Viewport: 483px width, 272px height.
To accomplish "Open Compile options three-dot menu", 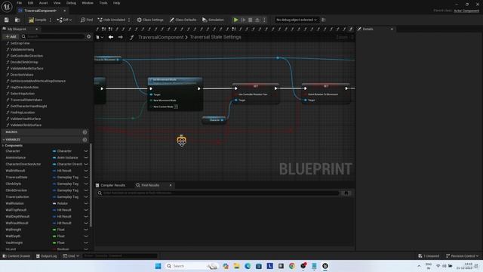I will 51,20.
